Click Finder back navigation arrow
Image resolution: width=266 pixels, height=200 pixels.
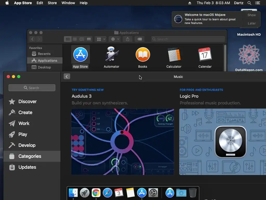click(32, 39)
